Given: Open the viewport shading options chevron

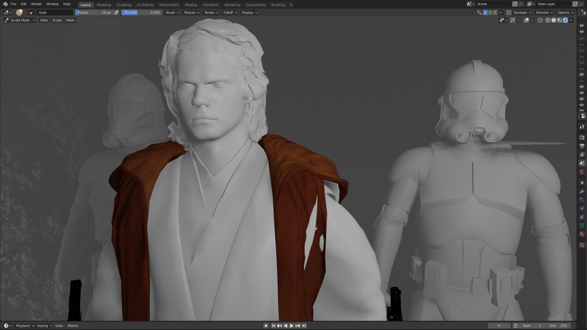Looking at the screenshot, I should pyautogui.click(x=571, y=20).
